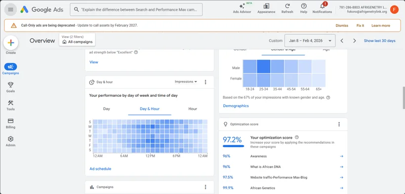The height and width of the screenshot is (194, 405).
Task: Open arrow for Awareness campaign
Action: pyautogui.click(x=341, y=156)
